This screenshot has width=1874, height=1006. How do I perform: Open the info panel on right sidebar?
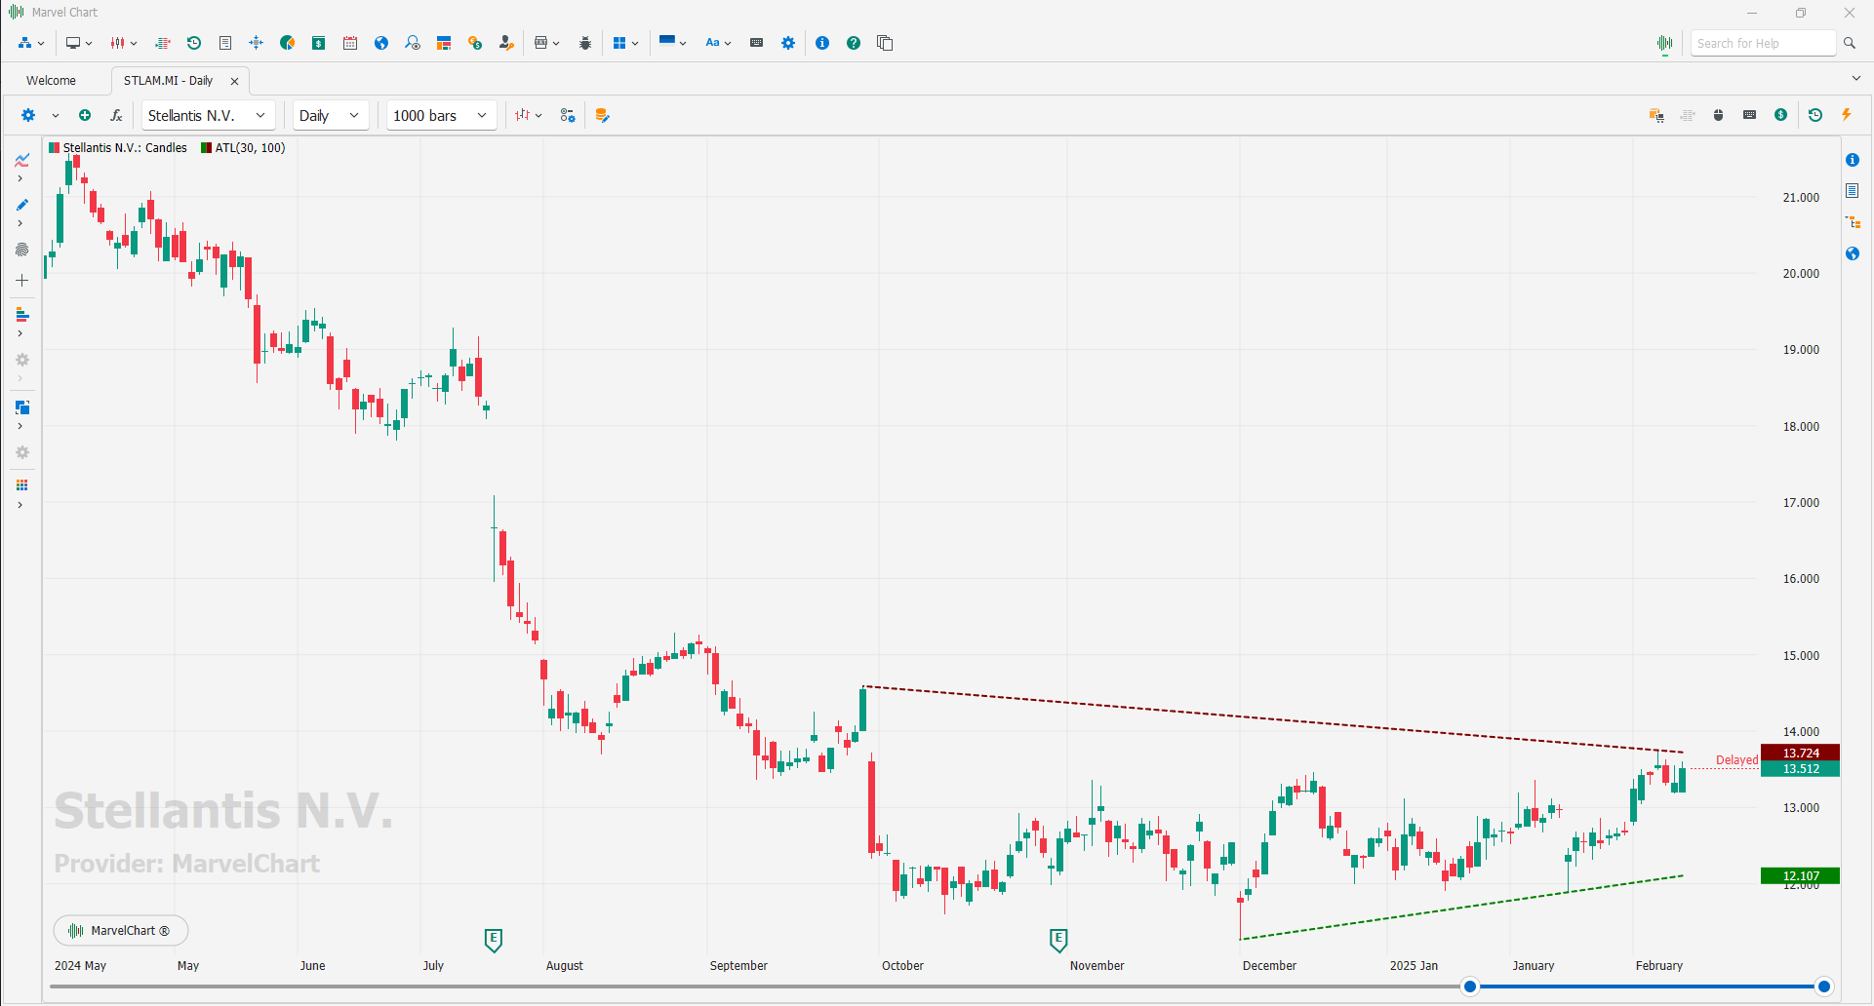click(x=1853, y=160)
